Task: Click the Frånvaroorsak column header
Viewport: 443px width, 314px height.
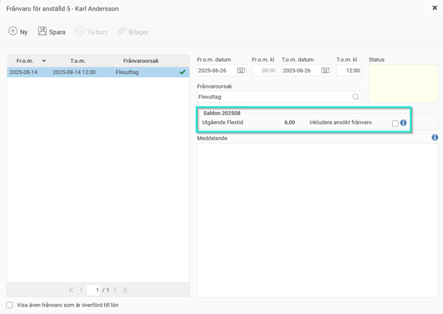Action: click(141, 61)
